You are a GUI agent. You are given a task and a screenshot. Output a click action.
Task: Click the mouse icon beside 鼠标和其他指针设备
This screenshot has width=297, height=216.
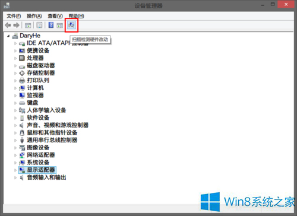pos(22,133)
